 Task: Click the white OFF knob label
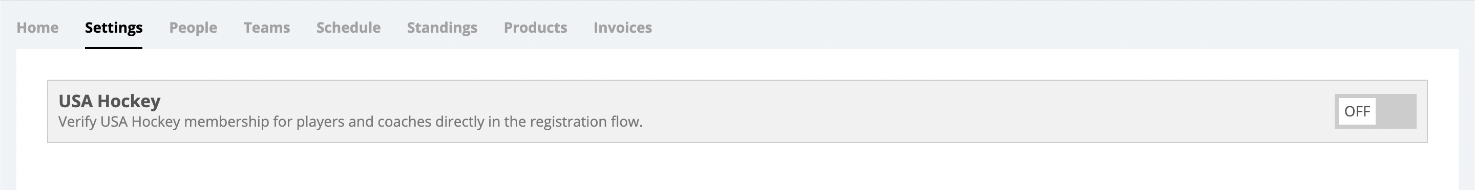pos(1357,111)
